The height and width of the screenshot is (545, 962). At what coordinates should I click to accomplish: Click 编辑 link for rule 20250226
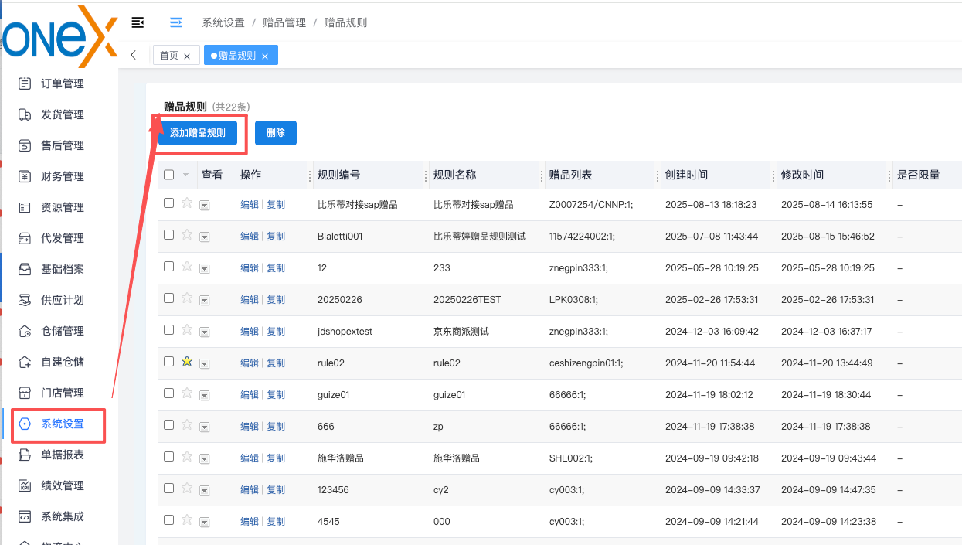click(x=249, y=299)
